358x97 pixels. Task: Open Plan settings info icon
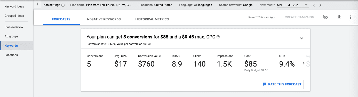tap(63, 5)
